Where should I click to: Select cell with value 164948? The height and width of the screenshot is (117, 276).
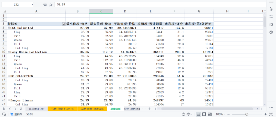[151, 56]
